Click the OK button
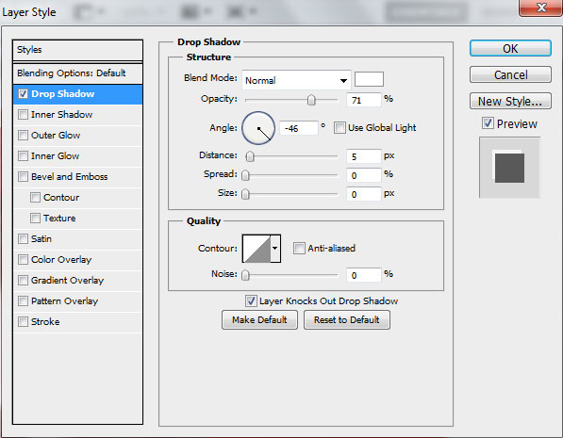The width and height of the screenshot is (563, 438). 510,48
